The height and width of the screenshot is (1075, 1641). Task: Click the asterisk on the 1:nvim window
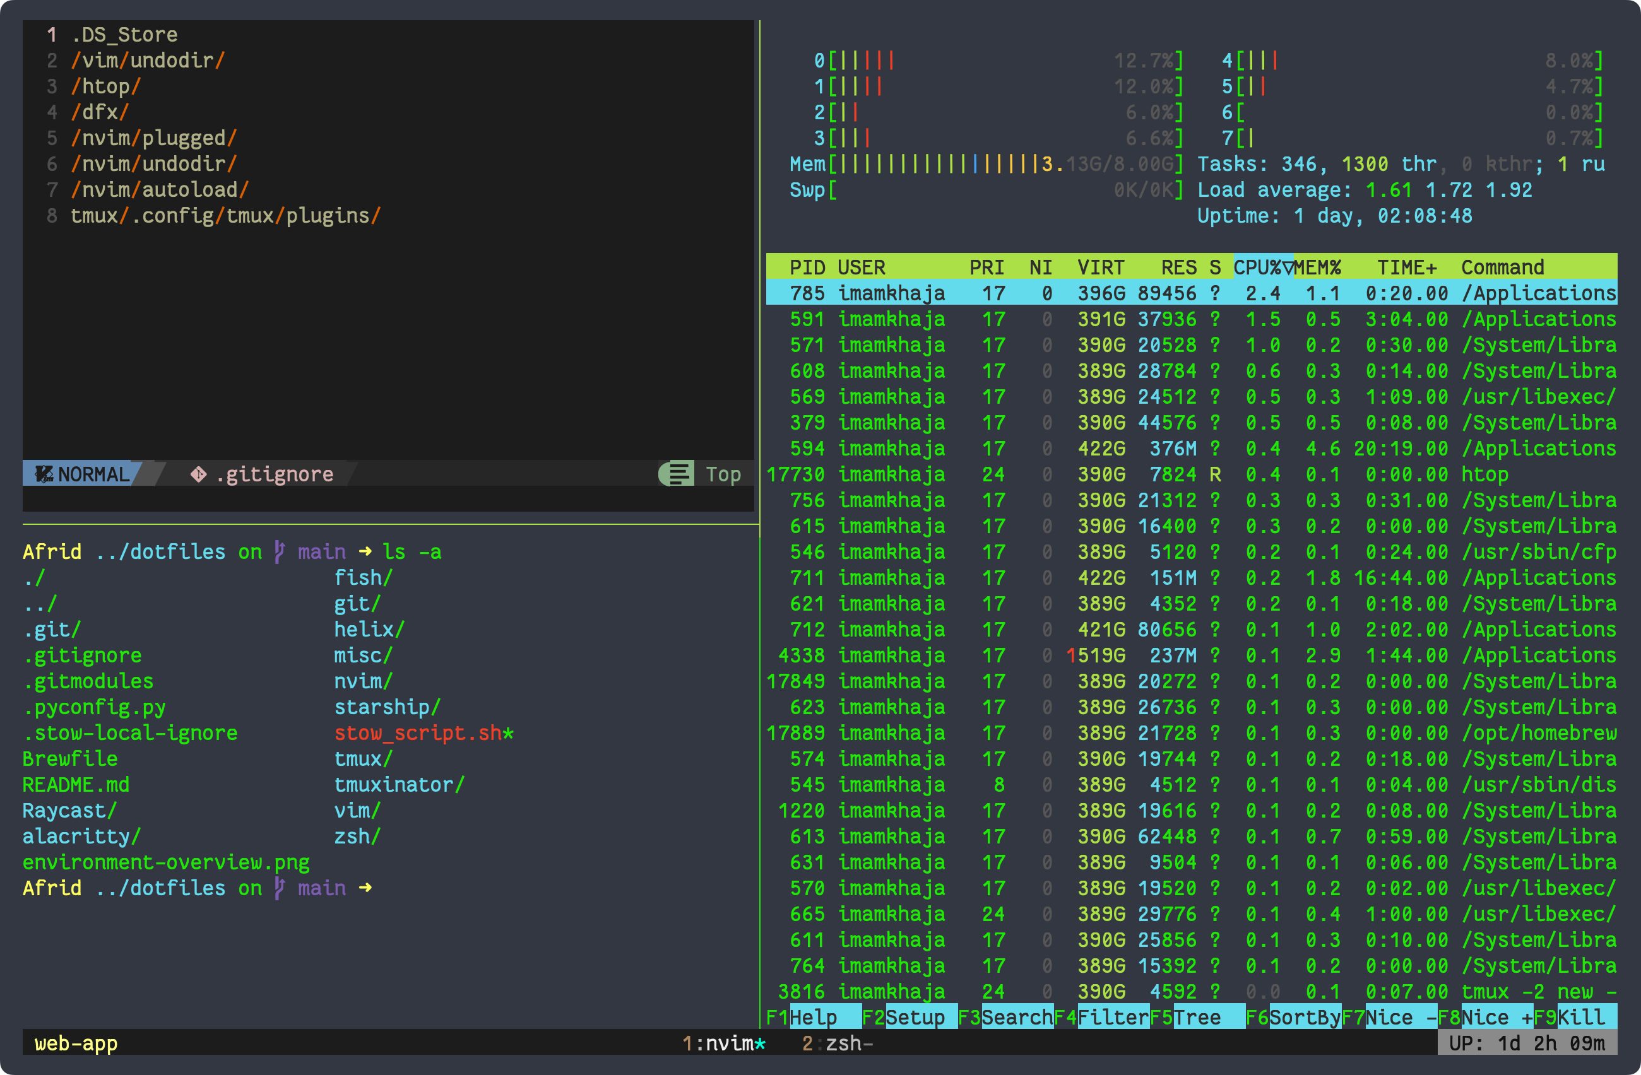760,1044
